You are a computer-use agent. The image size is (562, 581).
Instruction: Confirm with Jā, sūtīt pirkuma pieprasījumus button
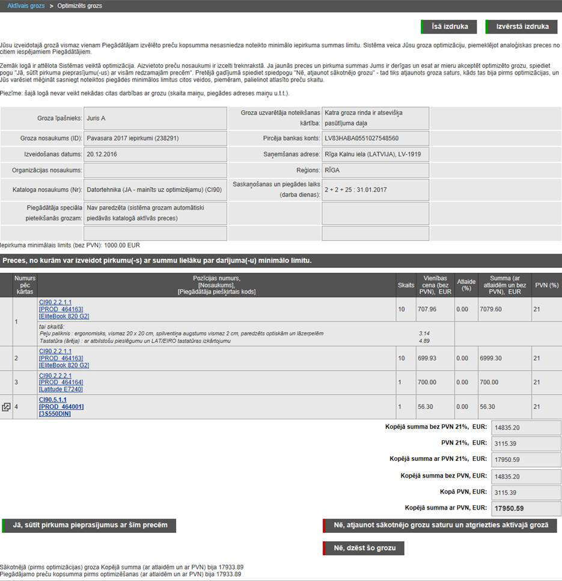point(89,526)
